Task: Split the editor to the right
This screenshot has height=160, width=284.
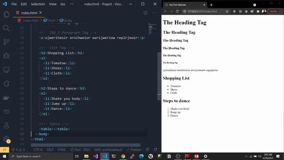Action: pyautogui.click(x=146, y=13)
